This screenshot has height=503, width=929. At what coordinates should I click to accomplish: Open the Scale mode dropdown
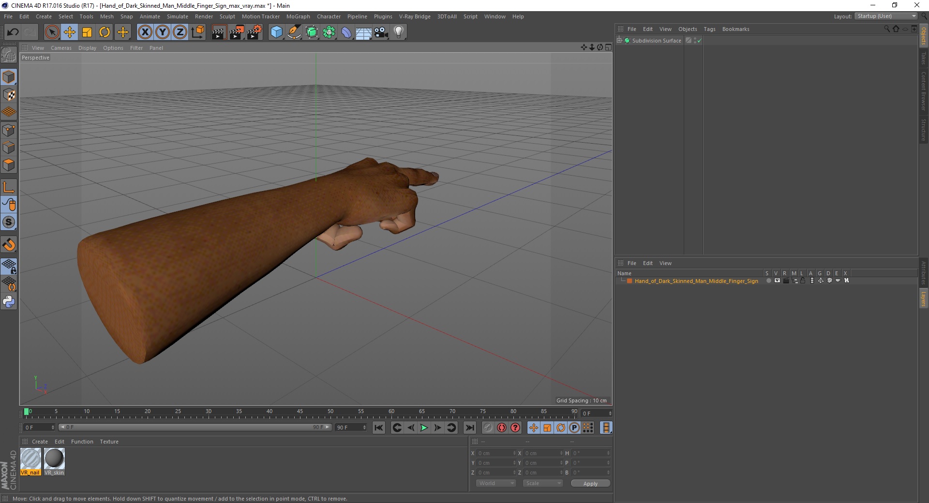[x=543, y=483]
